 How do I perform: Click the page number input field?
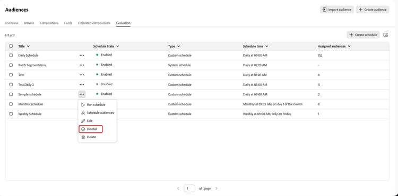[189, 189]
